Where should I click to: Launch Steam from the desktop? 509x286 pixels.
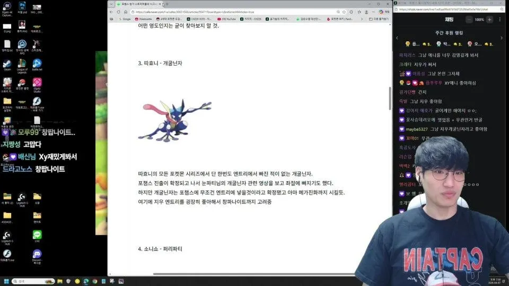coord(7,65)
